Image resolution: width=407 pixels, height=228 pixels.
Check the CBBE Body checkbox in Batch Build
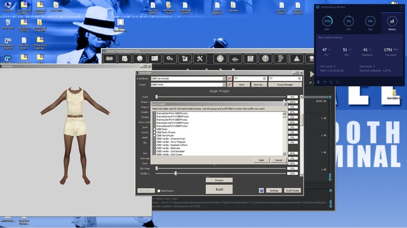tap(155, 129)
